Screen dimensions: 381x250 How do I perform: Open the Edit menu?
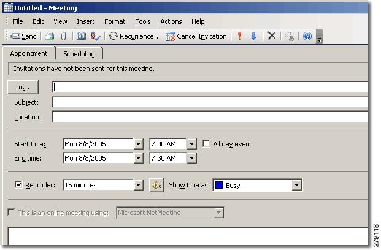point(38,21)
